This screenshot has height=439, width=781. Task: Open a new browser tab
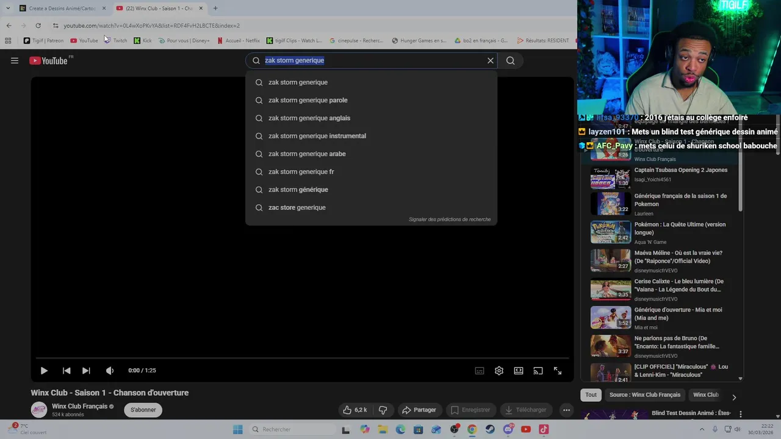pos(215,9)
